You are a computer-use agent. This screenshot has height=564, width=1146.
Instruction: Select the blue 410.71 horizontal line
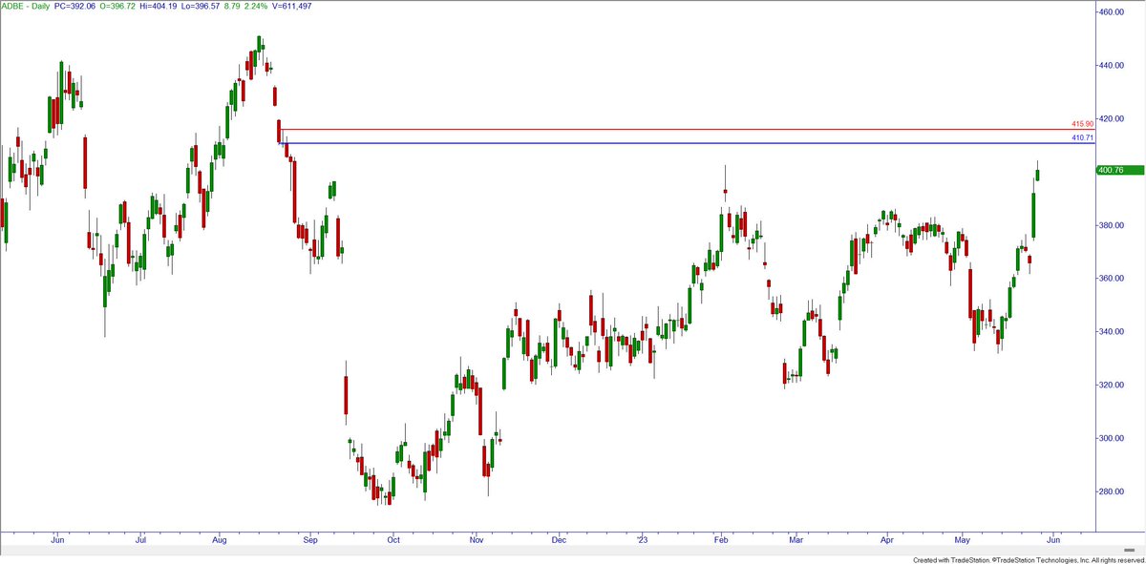point(688,143)
